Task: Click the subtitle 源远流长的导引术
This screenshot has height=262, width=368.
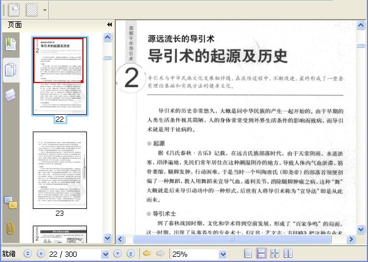Action: pos(181,39)
